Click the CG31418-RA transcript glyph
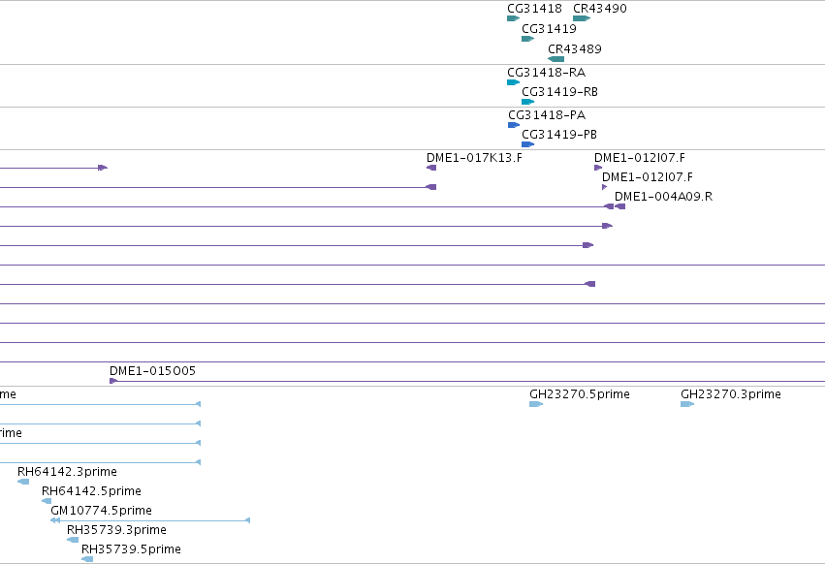The image size is (825, 564). 514,82
